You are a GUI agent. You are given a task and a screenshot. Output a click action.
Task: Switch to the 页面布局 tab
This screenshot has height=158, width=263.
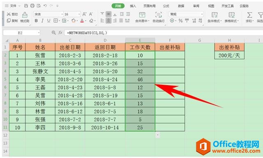tap(149, 6)
